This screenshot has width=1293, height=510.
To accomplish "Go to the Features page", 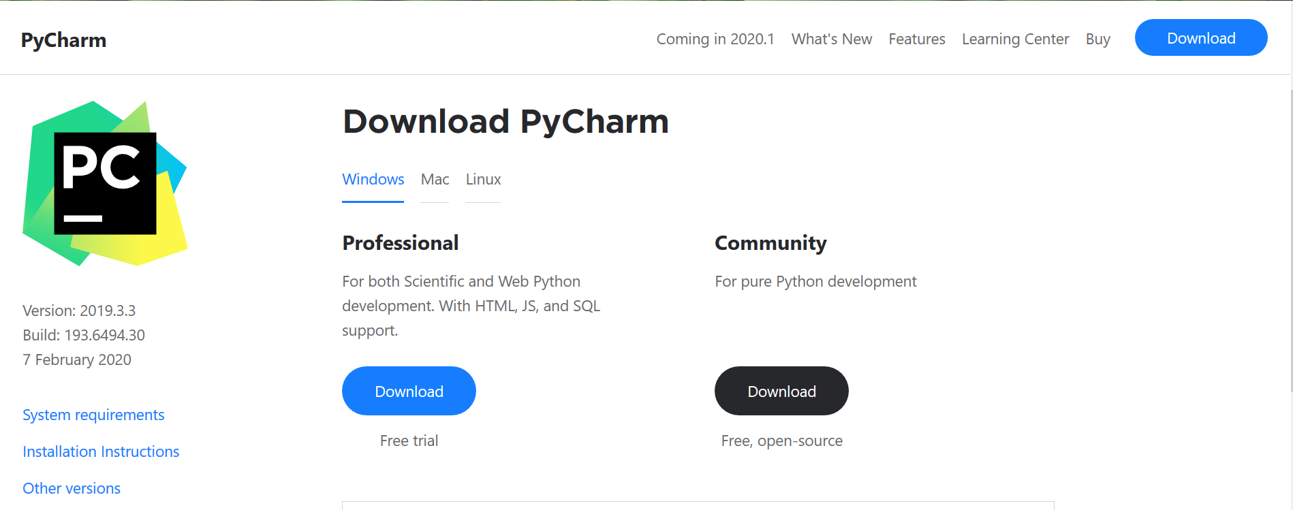I will [x=917, y=39].
